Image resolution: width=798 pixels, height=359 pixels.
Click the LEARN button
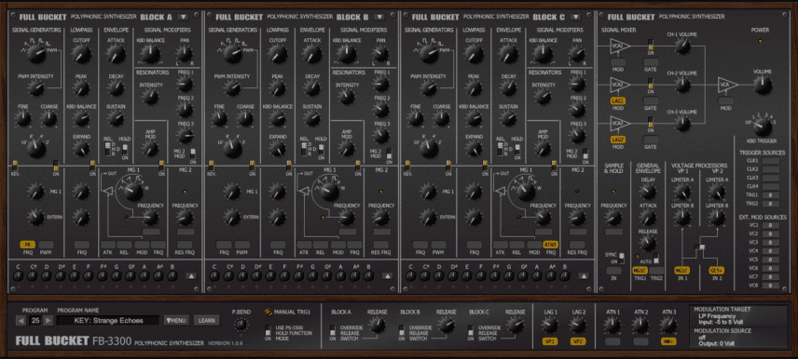click(207, 321)
